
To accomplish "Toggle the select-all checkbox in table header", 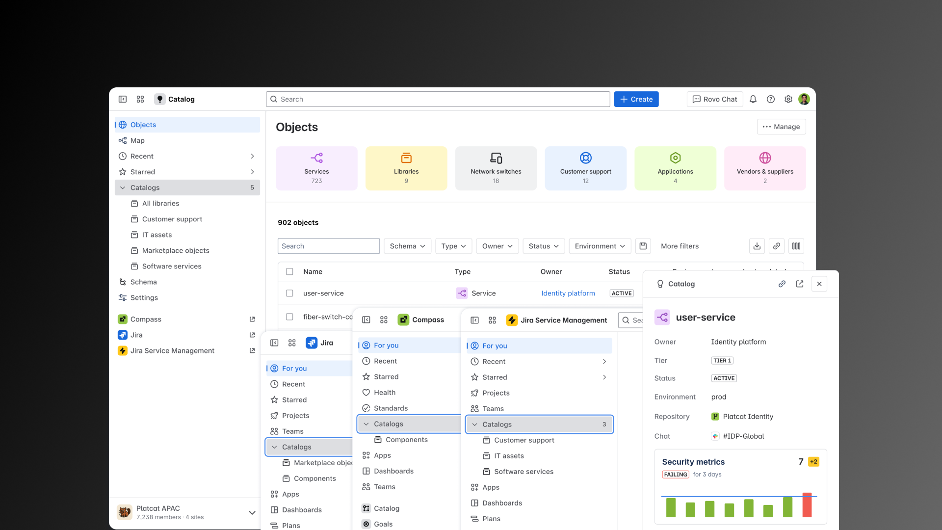I will point(289,272).
